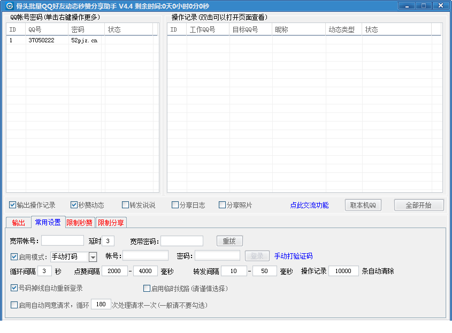
Task: Click the QQ号 column header
Action: tap(47, 29)
